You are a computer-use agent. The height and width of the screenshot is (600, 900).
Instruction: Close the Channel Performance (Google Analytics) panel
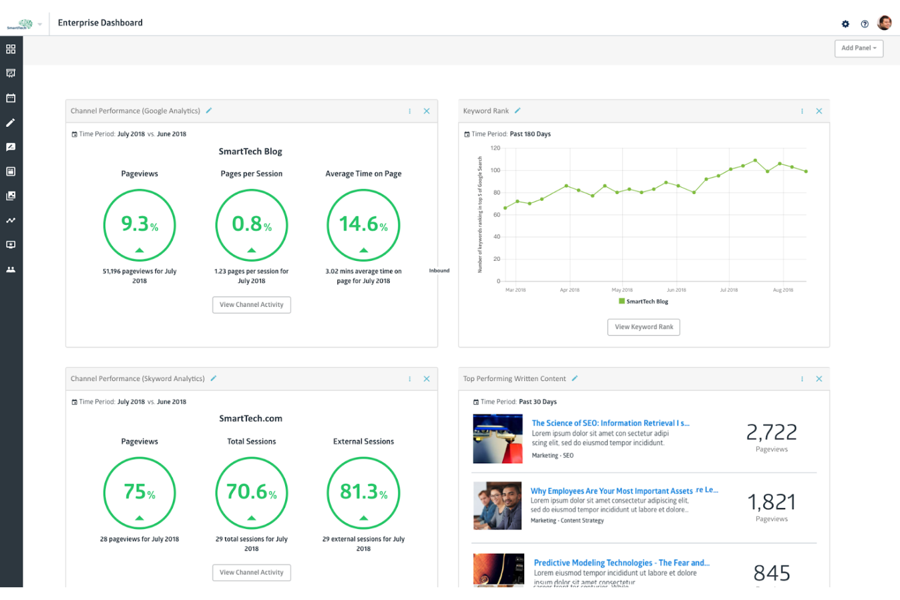(427, 111)
